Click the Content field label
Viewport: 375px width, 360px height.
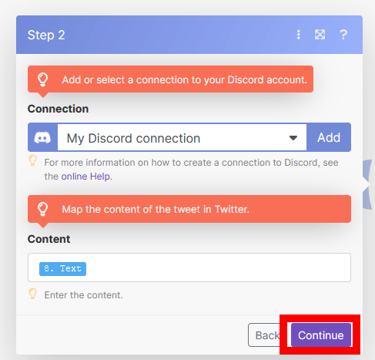pyautogui.click(x=49, y=239)
